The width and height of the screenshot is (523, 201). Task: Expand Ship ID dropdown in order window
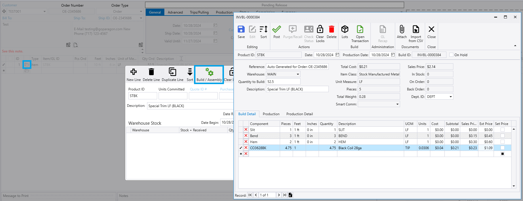click(141, 18)
